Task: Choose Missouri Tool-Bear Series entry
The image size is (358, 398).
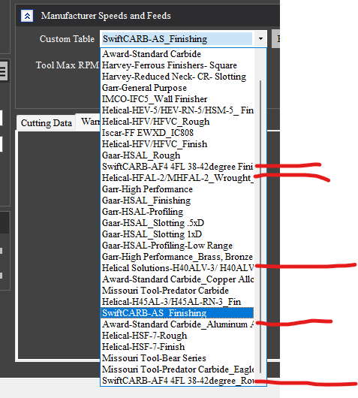Action: coord(177,358)
